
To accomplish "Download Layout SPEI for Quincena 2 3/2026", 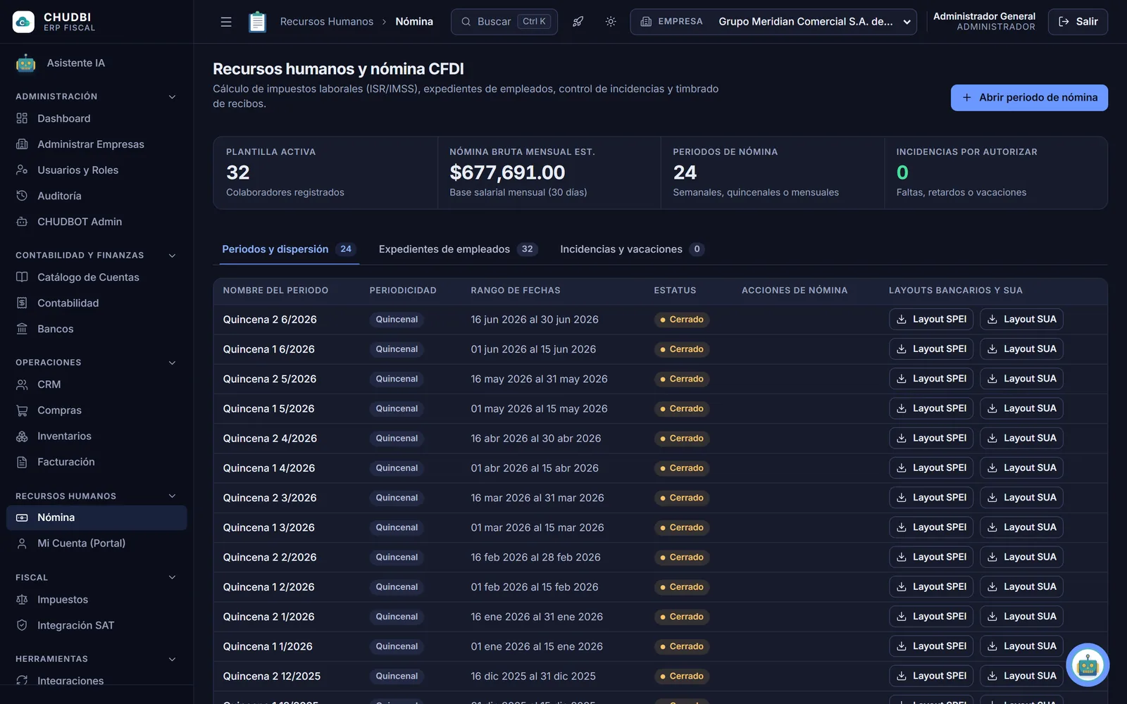I will click(x=931, y=498).
